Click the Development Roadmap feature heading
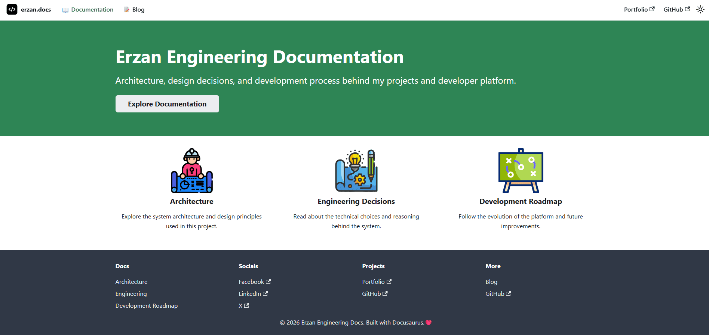Screen dimensions: 709x335 pos(521,201)
